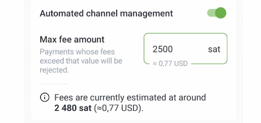
Task: Click the Automated channel management title
Action: (x=106, y=13)
